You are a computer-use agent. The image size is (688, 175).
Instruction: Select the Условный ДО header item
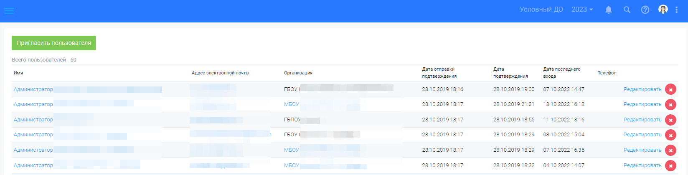tap(541, 9)
